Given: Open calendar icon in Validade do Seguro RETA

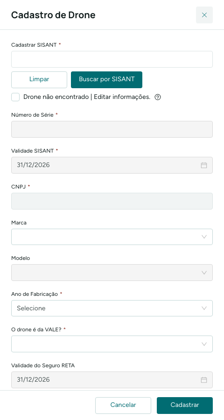Looking at the screenshot, I should [204, 380].
